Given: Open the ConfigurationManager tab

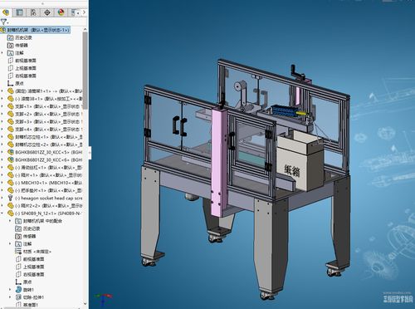Looking at the screenshot, I should [x=33, y=12].
